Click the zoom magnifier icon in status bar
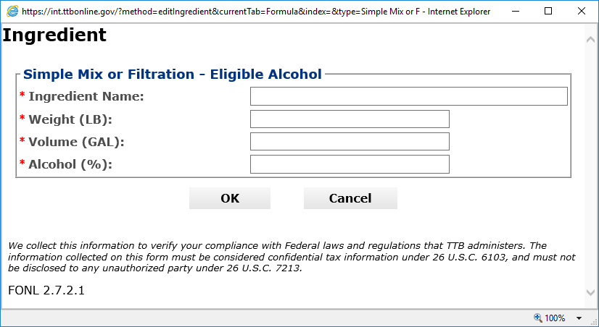The height and width of the screenshot is (327, 599). coord(537,318)
